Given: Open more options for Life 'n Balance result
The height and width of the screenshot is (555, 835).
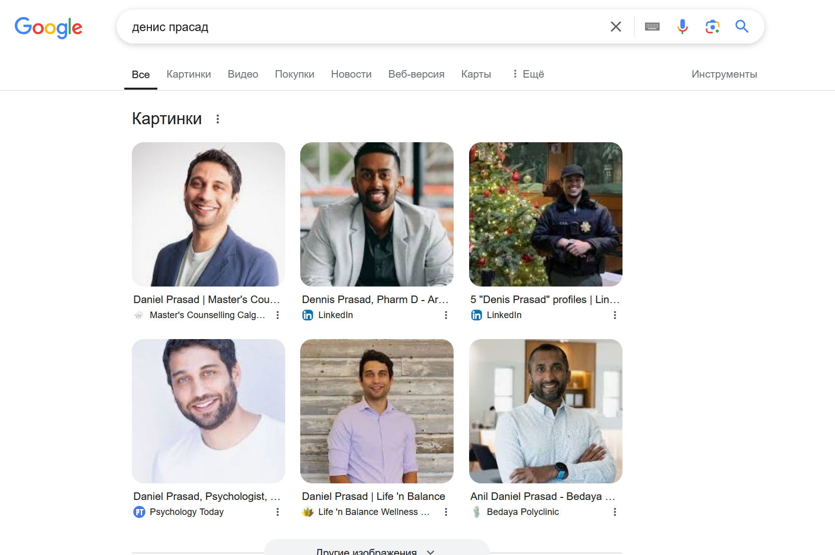Looking at the screenshot, I should (446, 512).
